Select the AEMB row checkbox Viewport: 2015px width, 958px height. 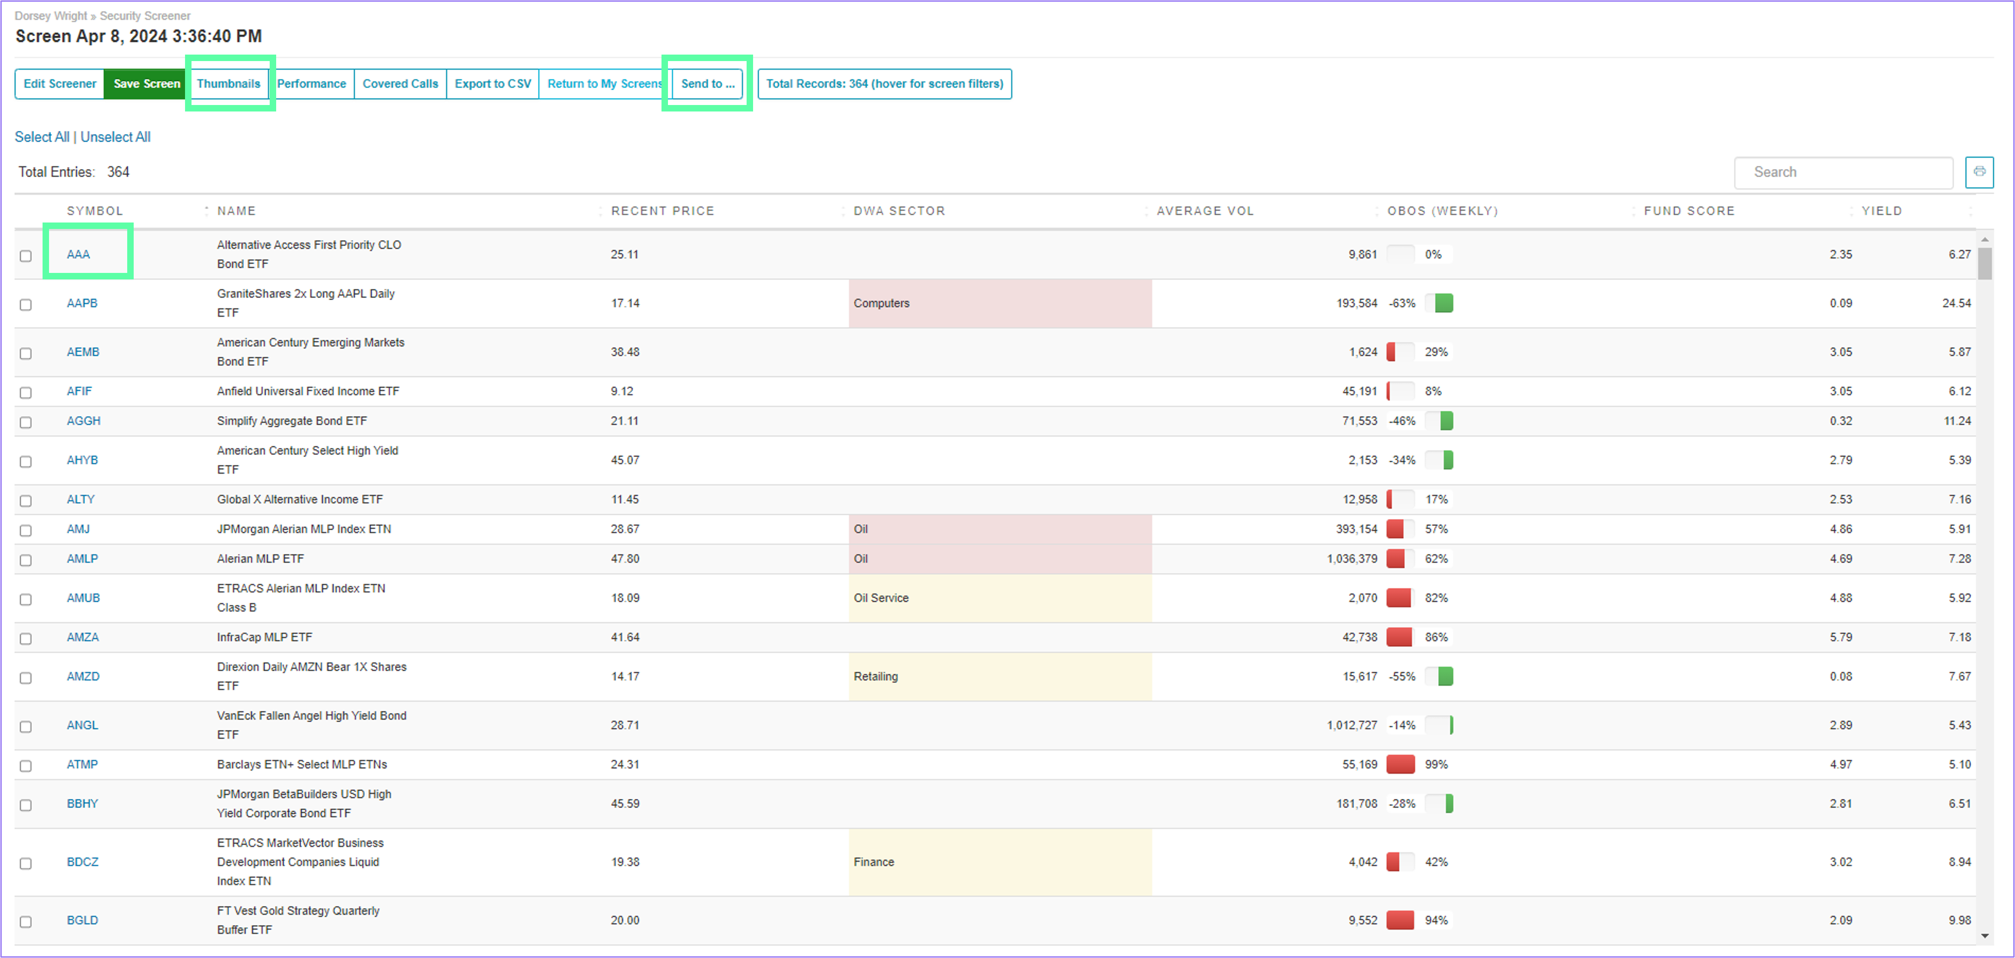coord(26,353)
